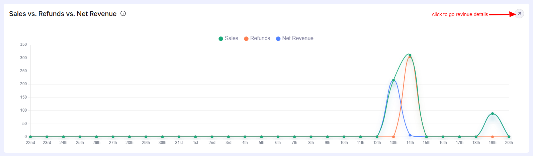Click the 350 label on the y-axis

[23, 44]
